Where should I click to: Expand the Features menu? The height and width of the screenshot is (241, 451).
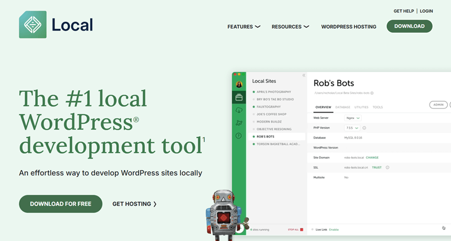[244, 26]
